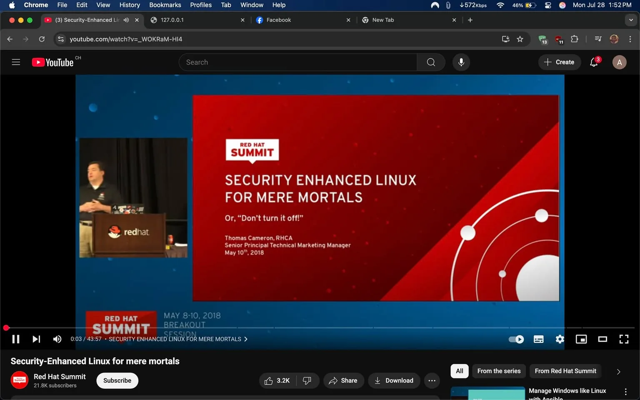Image resolution: width=640 pixels, height=400 pixels.
Task: Click the Download button
Action: (394, 380)
